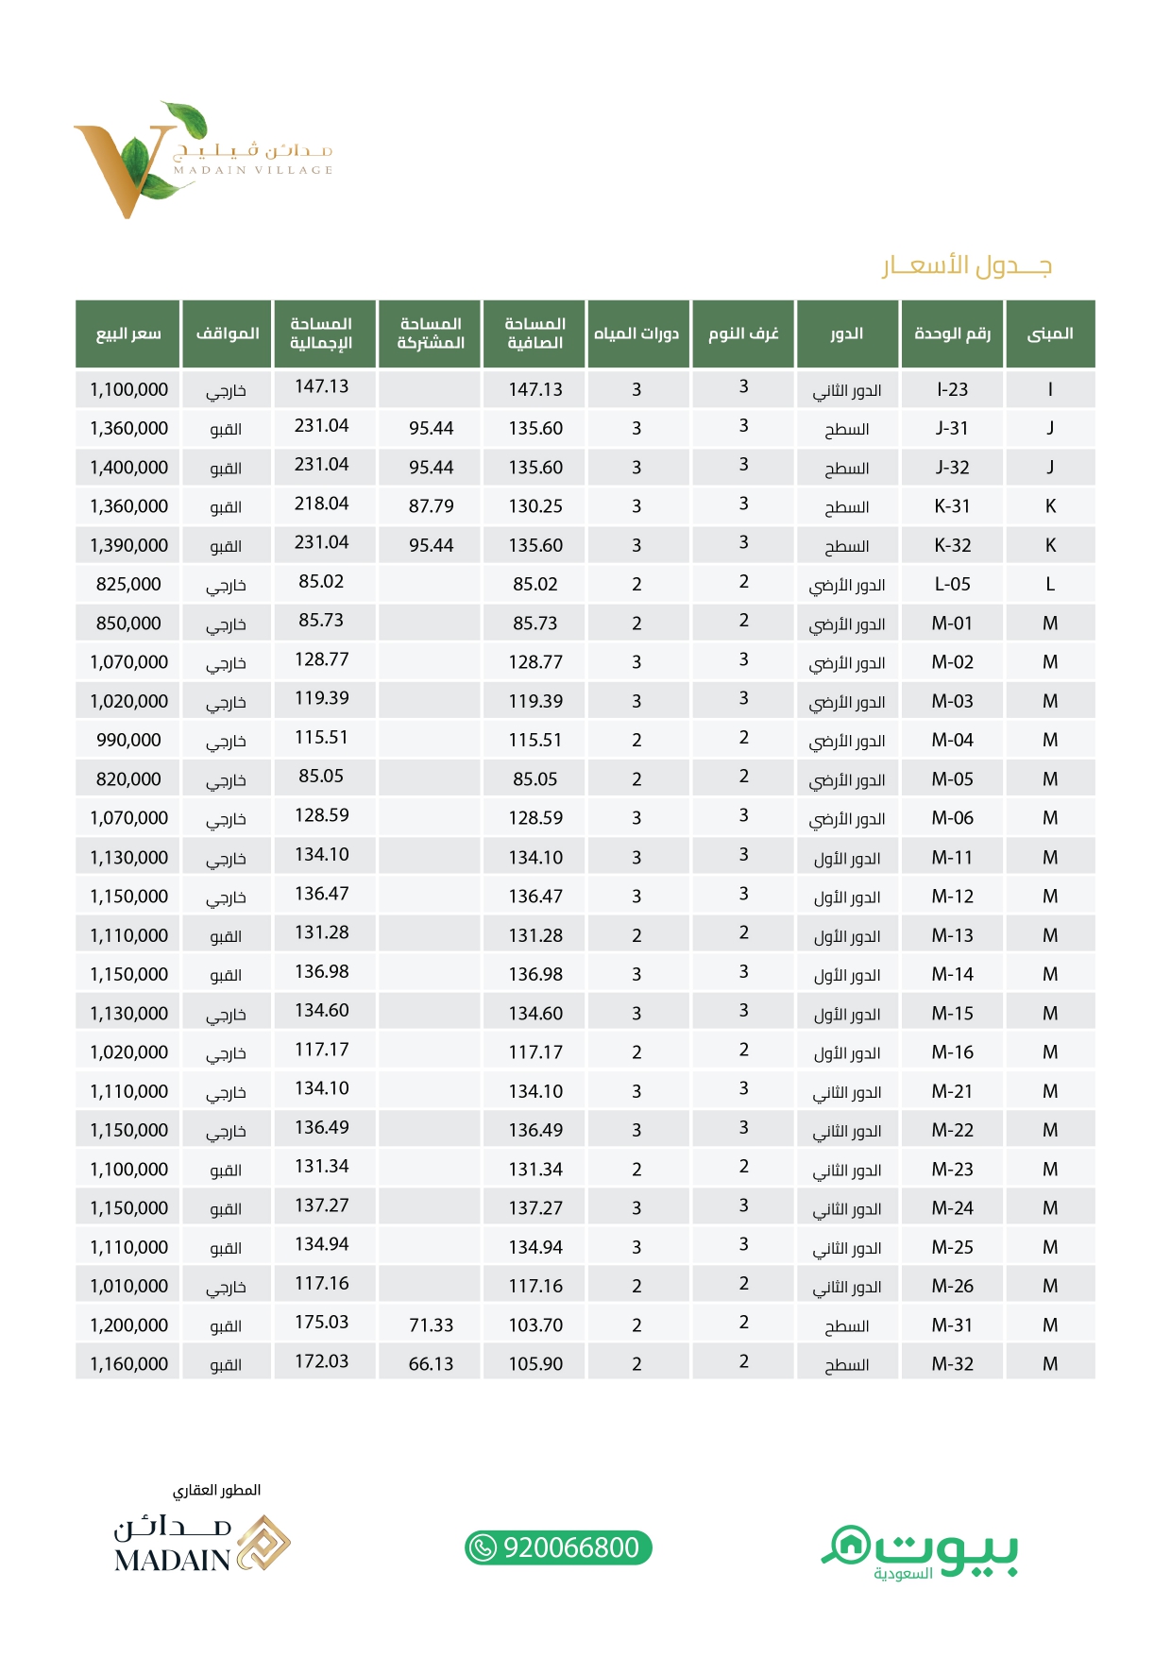This screenshot has height=1658, width=1171.
Task: Click the green house icon in Bayut logo
Action: pos(848,1545)
